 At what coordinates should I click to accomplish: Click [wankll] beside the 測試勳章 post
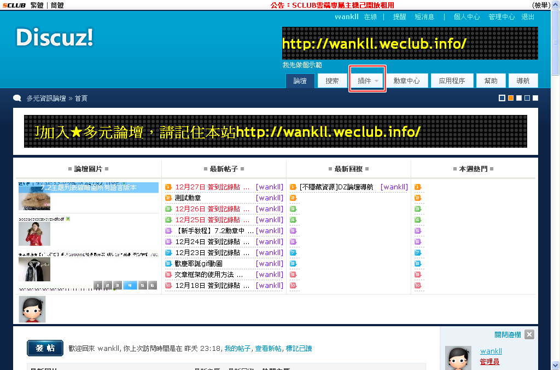[270, 198]
